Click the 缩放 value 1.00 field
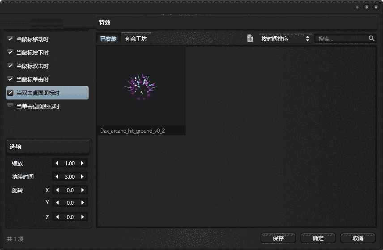 [70, 164]
